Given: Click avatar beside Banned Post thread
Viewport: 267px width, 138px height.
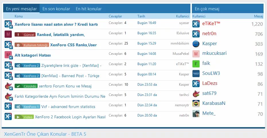Looking at the screenshot, I should [8, 75].
